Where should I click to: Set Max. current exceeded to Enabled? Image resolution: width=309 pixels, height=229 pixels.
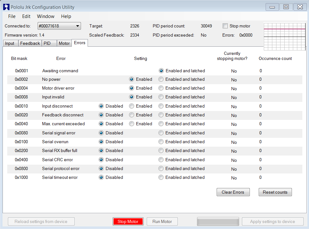click(x=132, y=124)
